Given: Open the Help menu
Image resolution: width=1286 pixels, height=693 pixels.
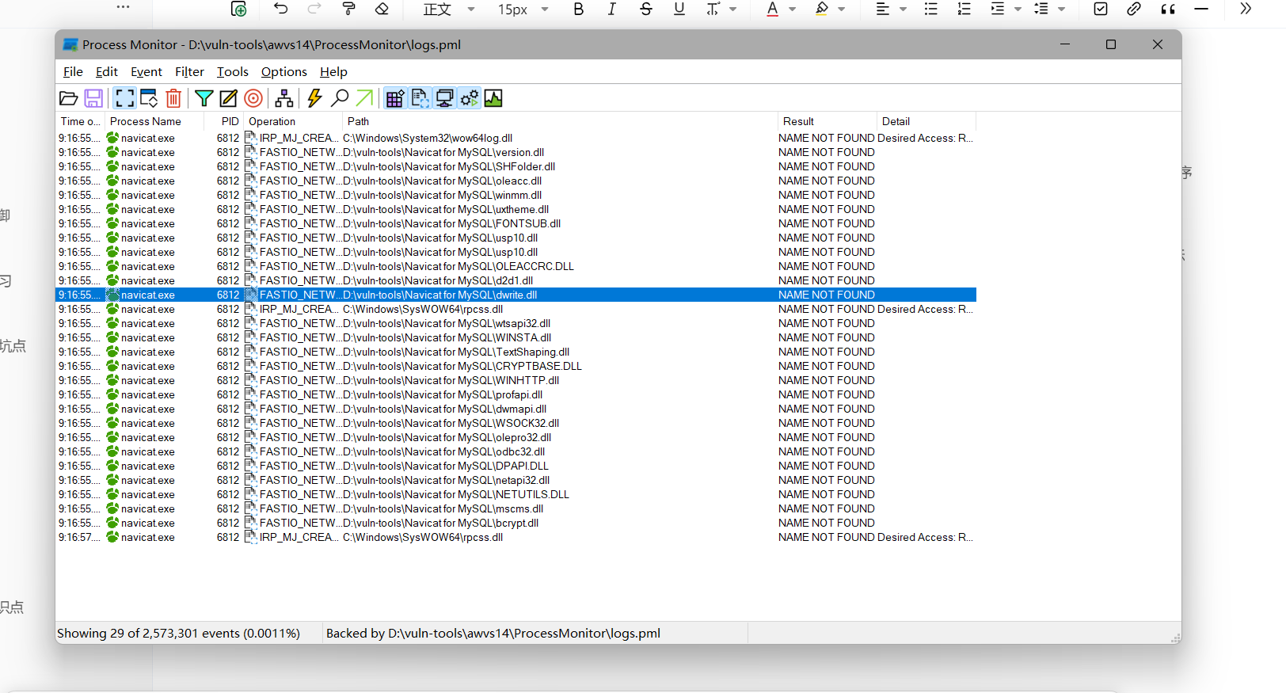Looking at the screenshot, I should pos(333,72).
